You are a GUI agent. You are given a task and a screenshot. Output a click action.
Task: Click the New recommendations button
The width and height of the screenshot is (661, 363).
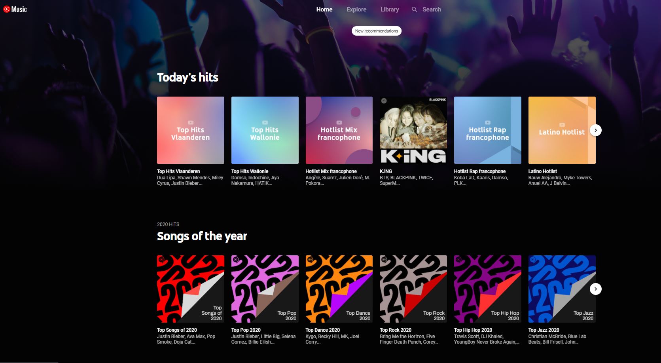tap(376, 30)
